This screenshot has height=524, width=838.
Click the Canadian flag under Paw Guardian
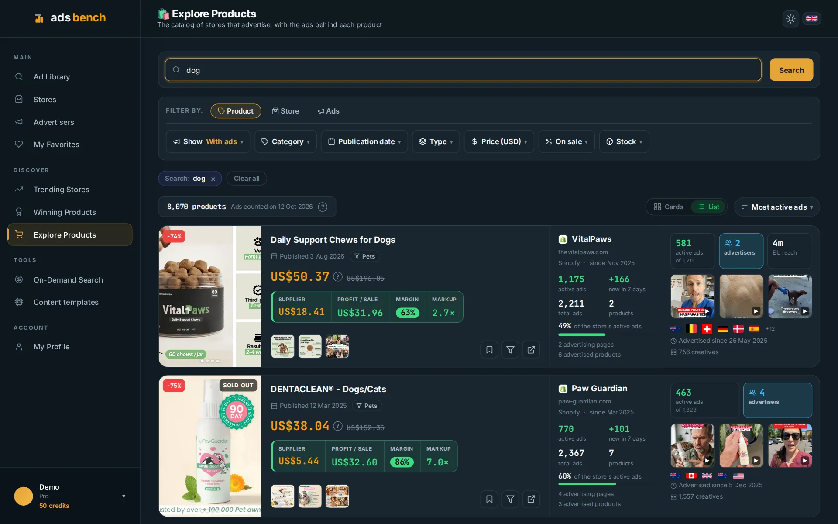click(x=691, y=476)
